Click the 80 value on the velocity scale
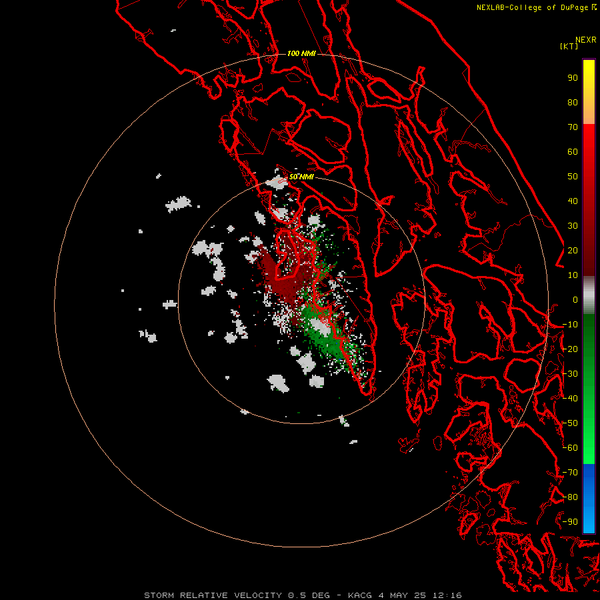The height and width of the screenshot is (600, 600). (x=573, y=103)
